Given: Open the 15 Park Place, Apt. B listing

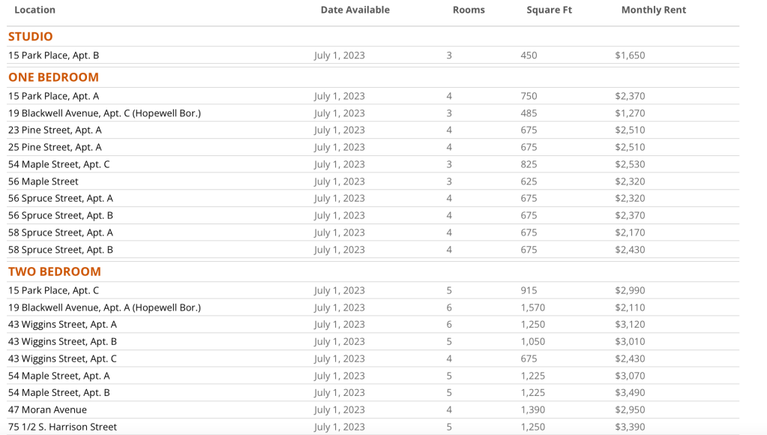Looking at the screenshot, I should [53, 55].
